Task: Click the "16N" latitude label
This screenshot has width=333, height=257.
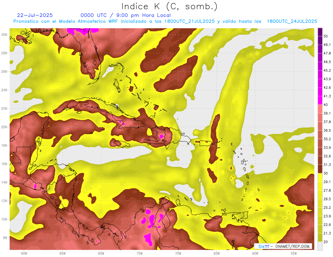Action: coord(4,164)
